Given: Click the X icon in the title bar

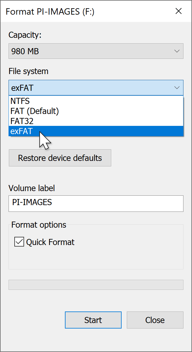Looking at the screenshot, I should [x=179, y=12].
